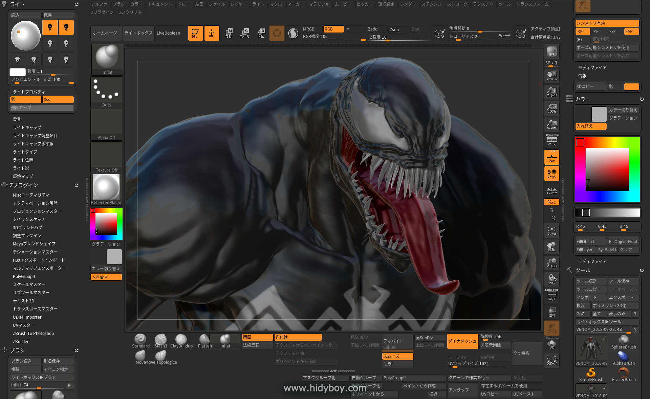Viewport: 650px width, 399px height.
Task: Toggle the MRGB button
Action: pos(312,29)
